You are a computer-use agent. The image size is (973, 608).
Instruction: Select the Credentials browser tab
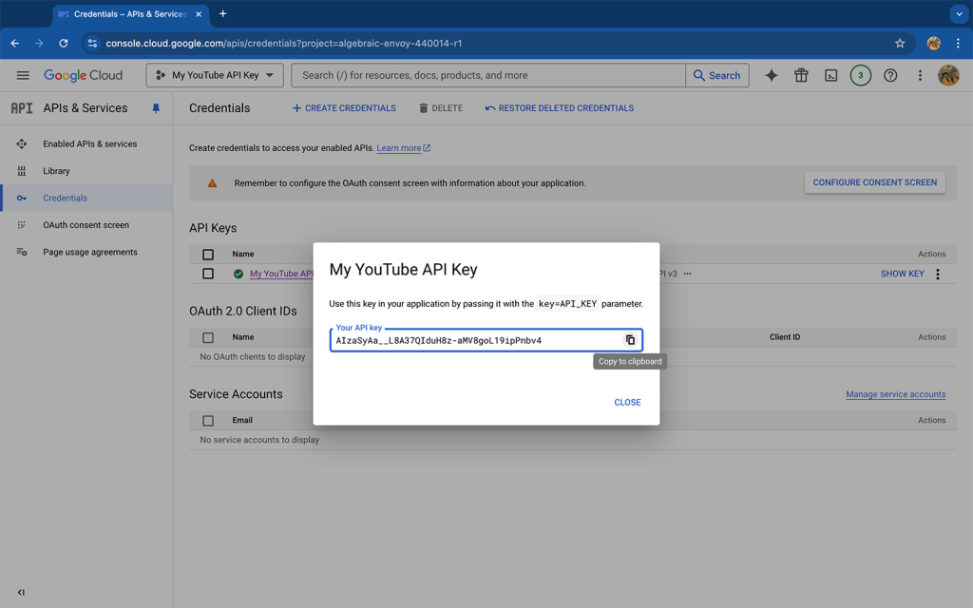[130, 14]
